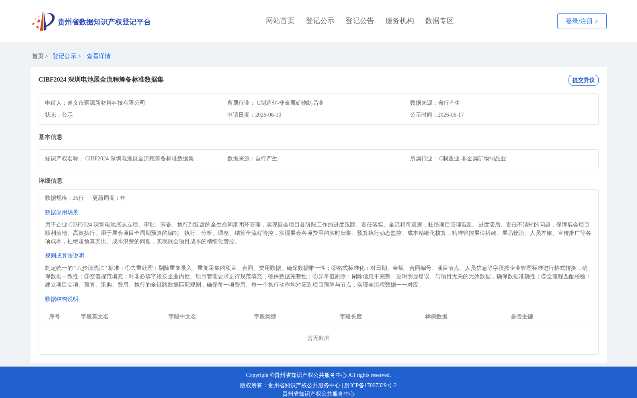Click the 序号 column header
637x398 pixels.
tap(55, 317)
